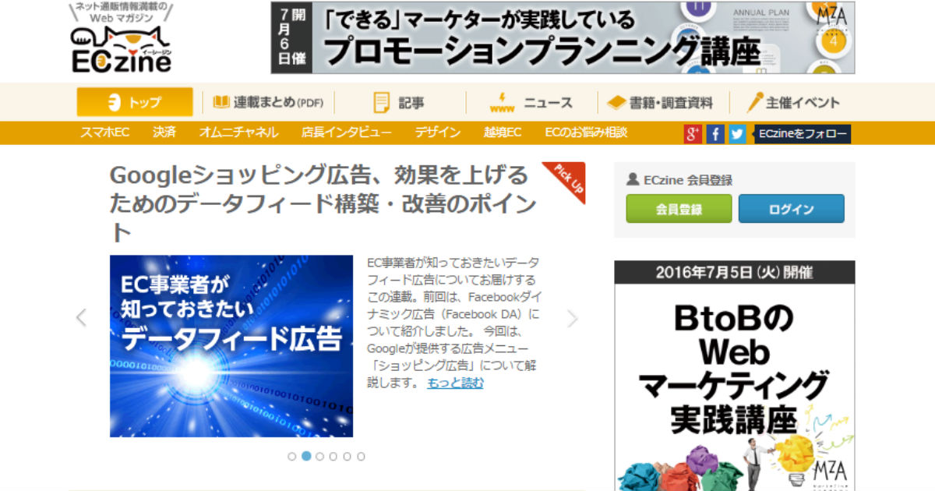
Task: Go to 越境EC category
Action: [503, 132]
